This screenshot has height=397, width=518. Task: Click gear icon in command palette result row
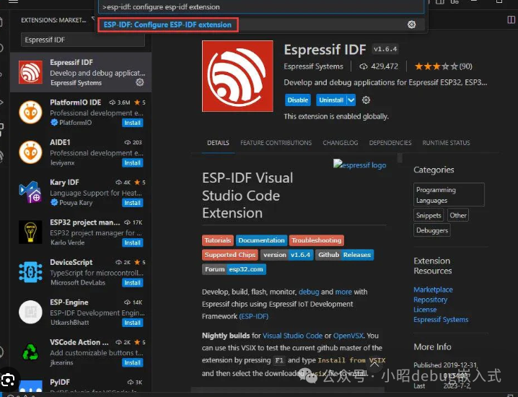(x=411, y=25)
